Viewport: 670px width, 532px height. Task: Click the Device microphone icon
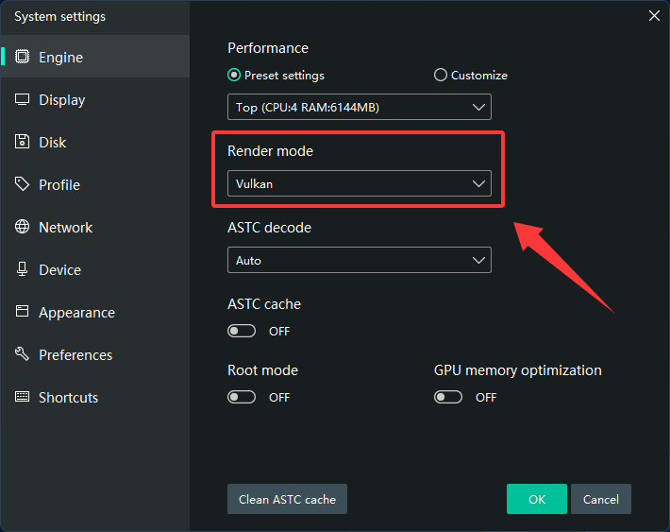tap(22, 269)
